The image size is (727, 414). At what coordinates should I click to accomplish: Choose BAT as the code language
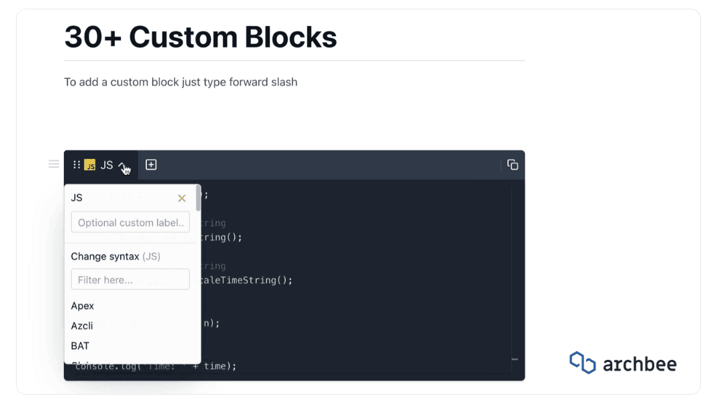tap(79, 346)
